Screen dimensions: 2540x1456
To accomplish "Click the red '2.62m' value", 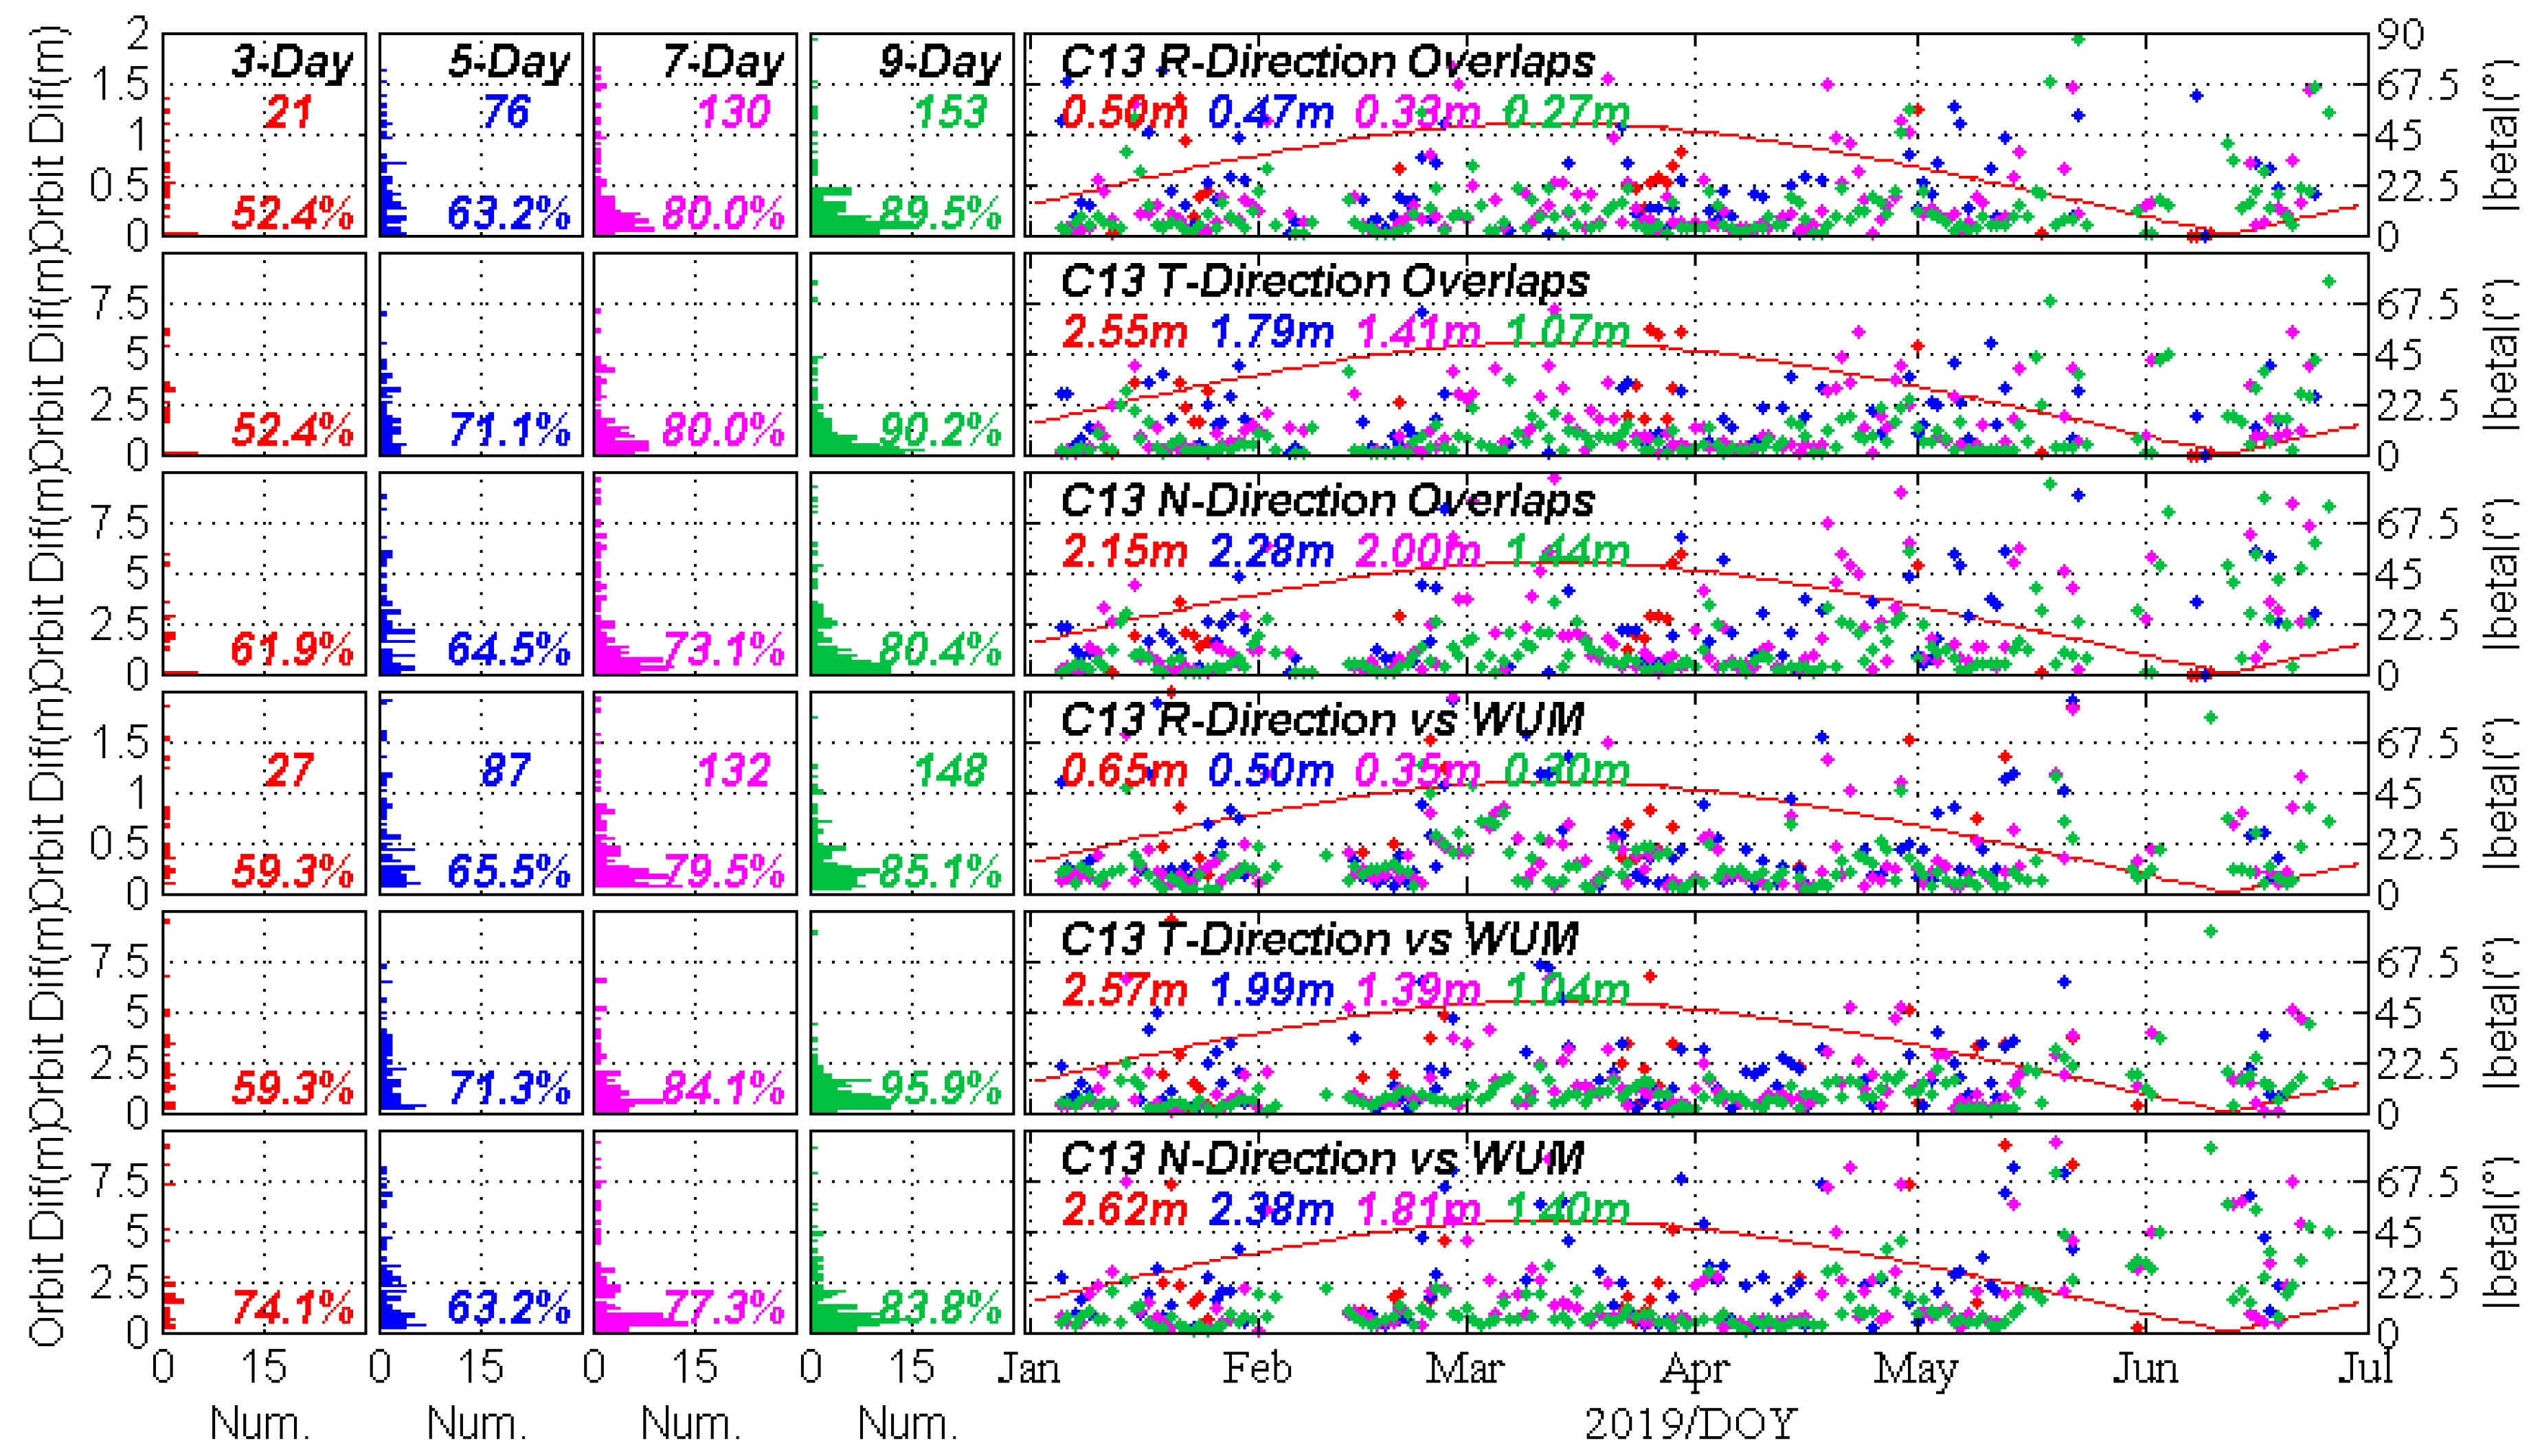I will (x=1125, y=1209).
